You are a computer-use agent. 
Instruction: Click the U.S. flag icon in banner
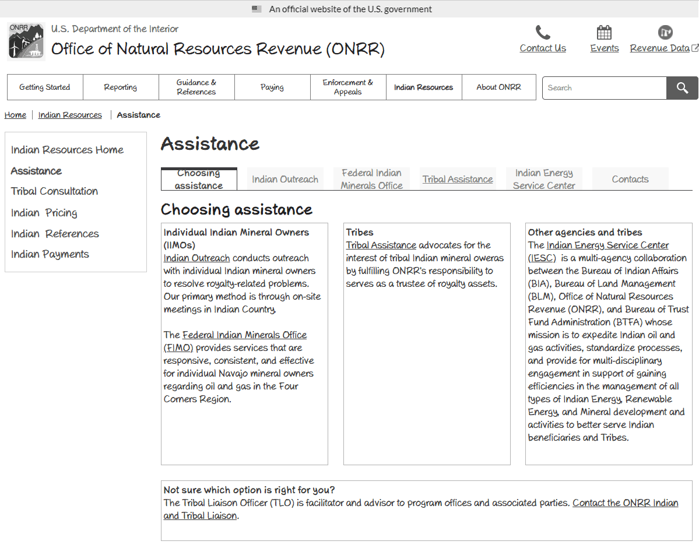coord(257,9)
